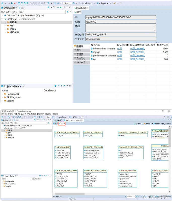
Task: Open 文件(F) menu in lower window
Action: click(4, 114)
